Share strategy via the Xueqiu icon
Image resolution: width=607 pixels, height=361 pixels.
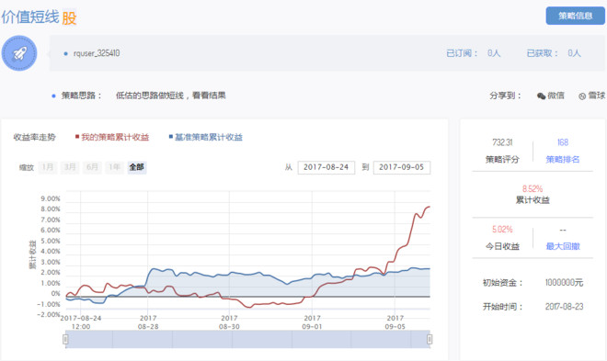pos(582,96)
